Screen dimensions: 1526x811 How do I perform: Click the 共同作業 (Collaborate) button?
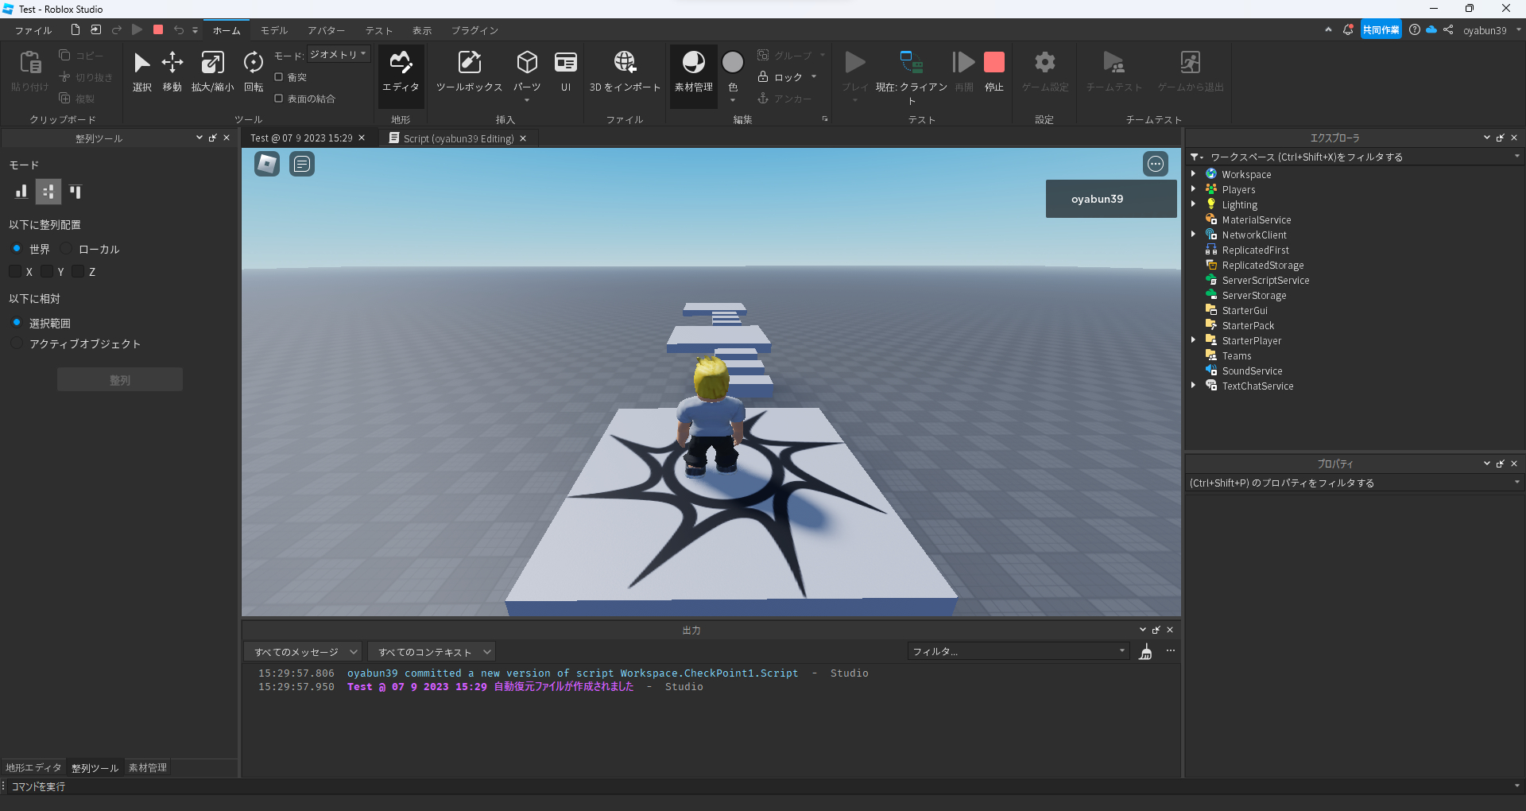tap(1381, 30)
